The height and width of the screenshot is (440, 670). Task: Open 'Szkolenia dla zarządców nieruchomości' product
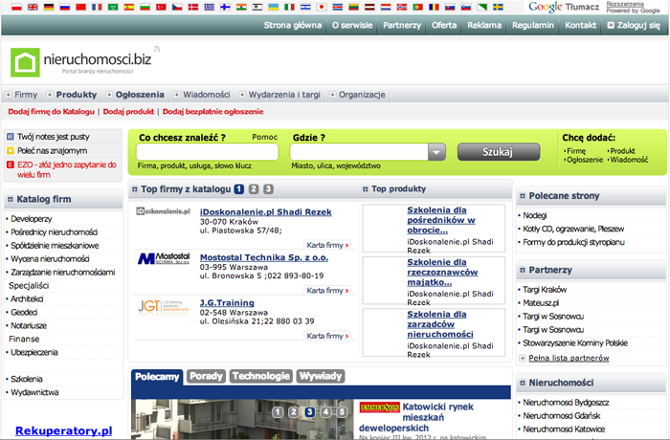pyautogui.click(x=440, y=324)
